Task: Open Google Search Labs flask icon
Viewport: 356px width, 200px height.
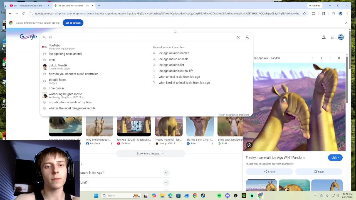Action: tap(324, 37)
